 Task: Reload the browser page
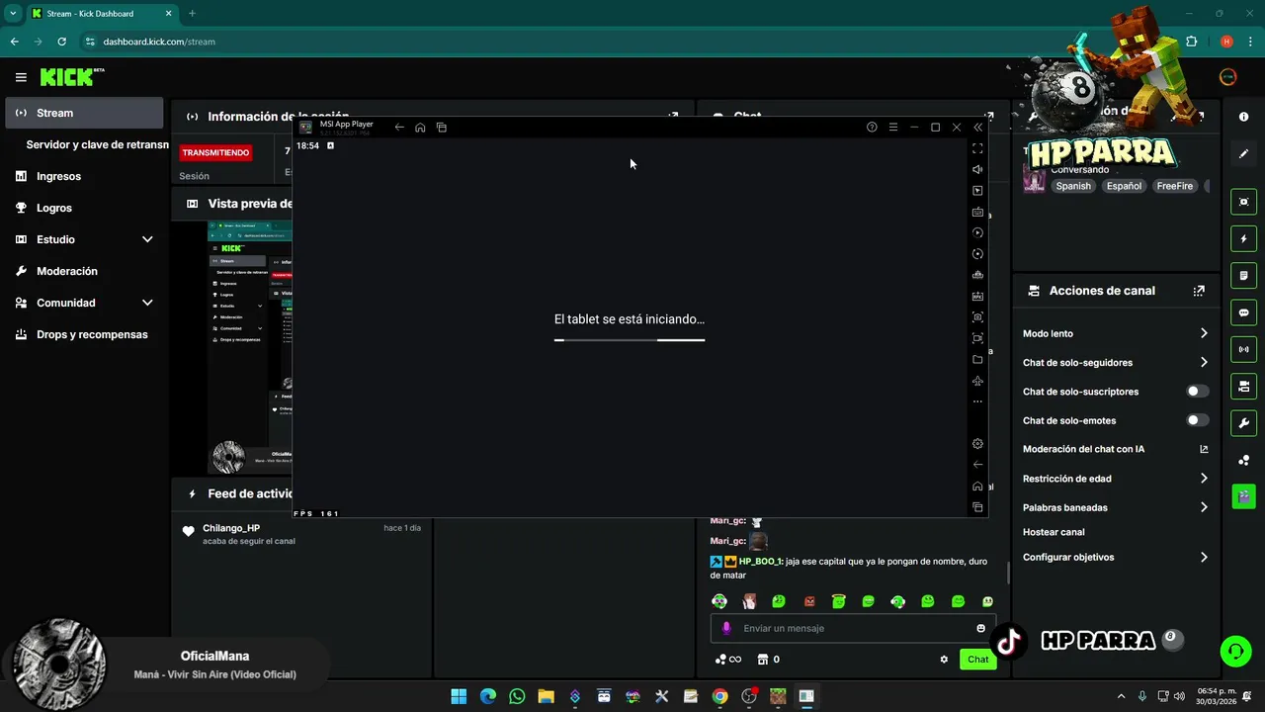61,42
